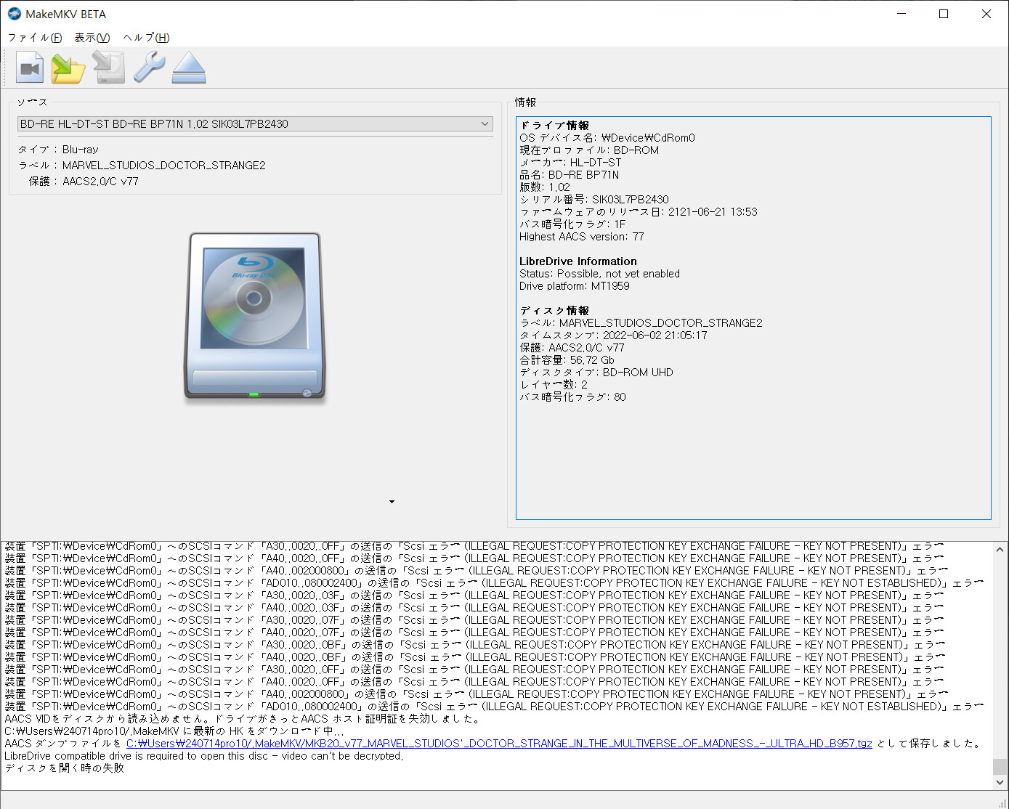Click the メーカー: HL-DT-ST line
Image resolution: width=1009 pixels, height=809 pixels.
click(571, 163)
